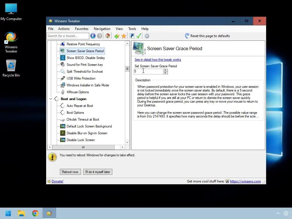Click the Sound for Print Screen key icon
Image resolution: width=292 pixels, height=219 pixels.
[63, 65]
